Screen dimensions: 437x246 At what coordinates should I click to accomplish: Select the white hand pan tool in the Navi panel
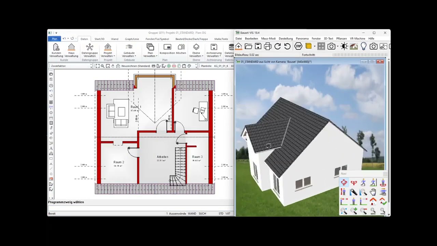point(373,192)
